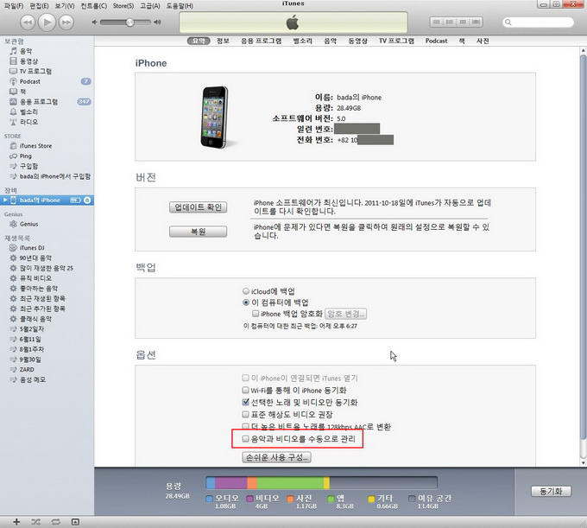This screenshot has width=587, height=528.
Task: Click the show artwork panel icon
Action: tap(75, 522)
